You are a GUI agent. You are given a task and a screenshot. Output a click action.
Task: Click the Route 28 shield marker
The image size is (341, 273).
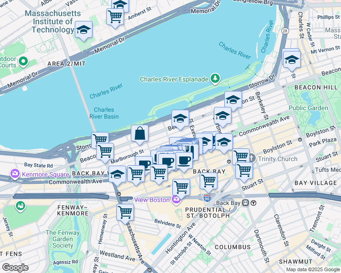285,31
